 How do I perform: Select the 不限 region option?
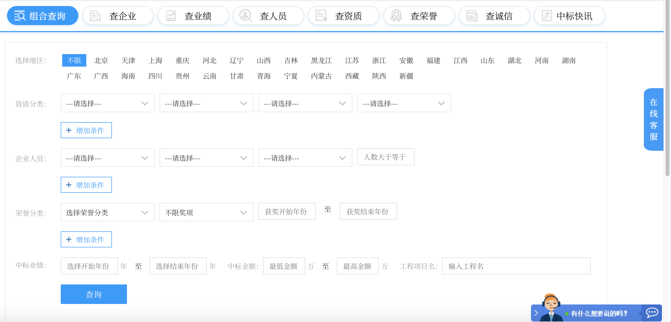[74, 60]
